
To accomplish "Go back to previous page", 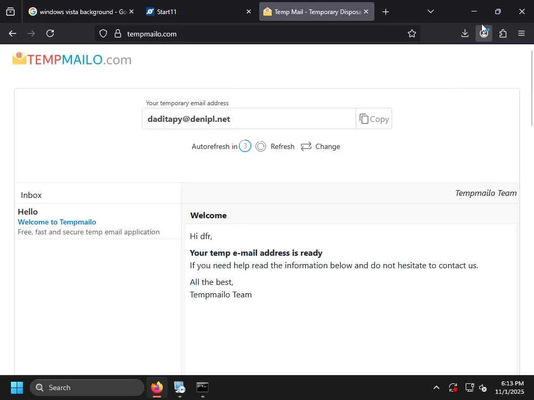I will pyautogui.click(x=13, y=33).
